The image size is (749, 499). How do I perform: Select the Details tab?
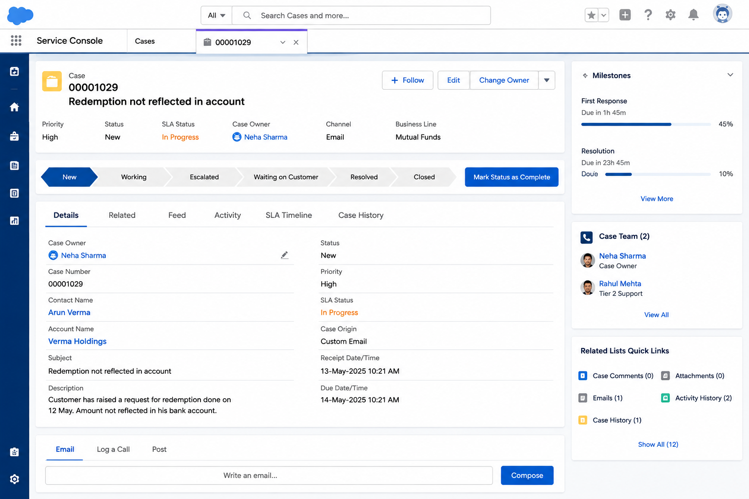(x=66, y=215)
